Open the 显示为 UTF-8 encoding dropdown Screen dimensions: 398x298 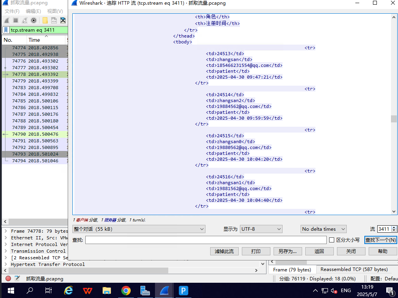[x=261, y=229]
